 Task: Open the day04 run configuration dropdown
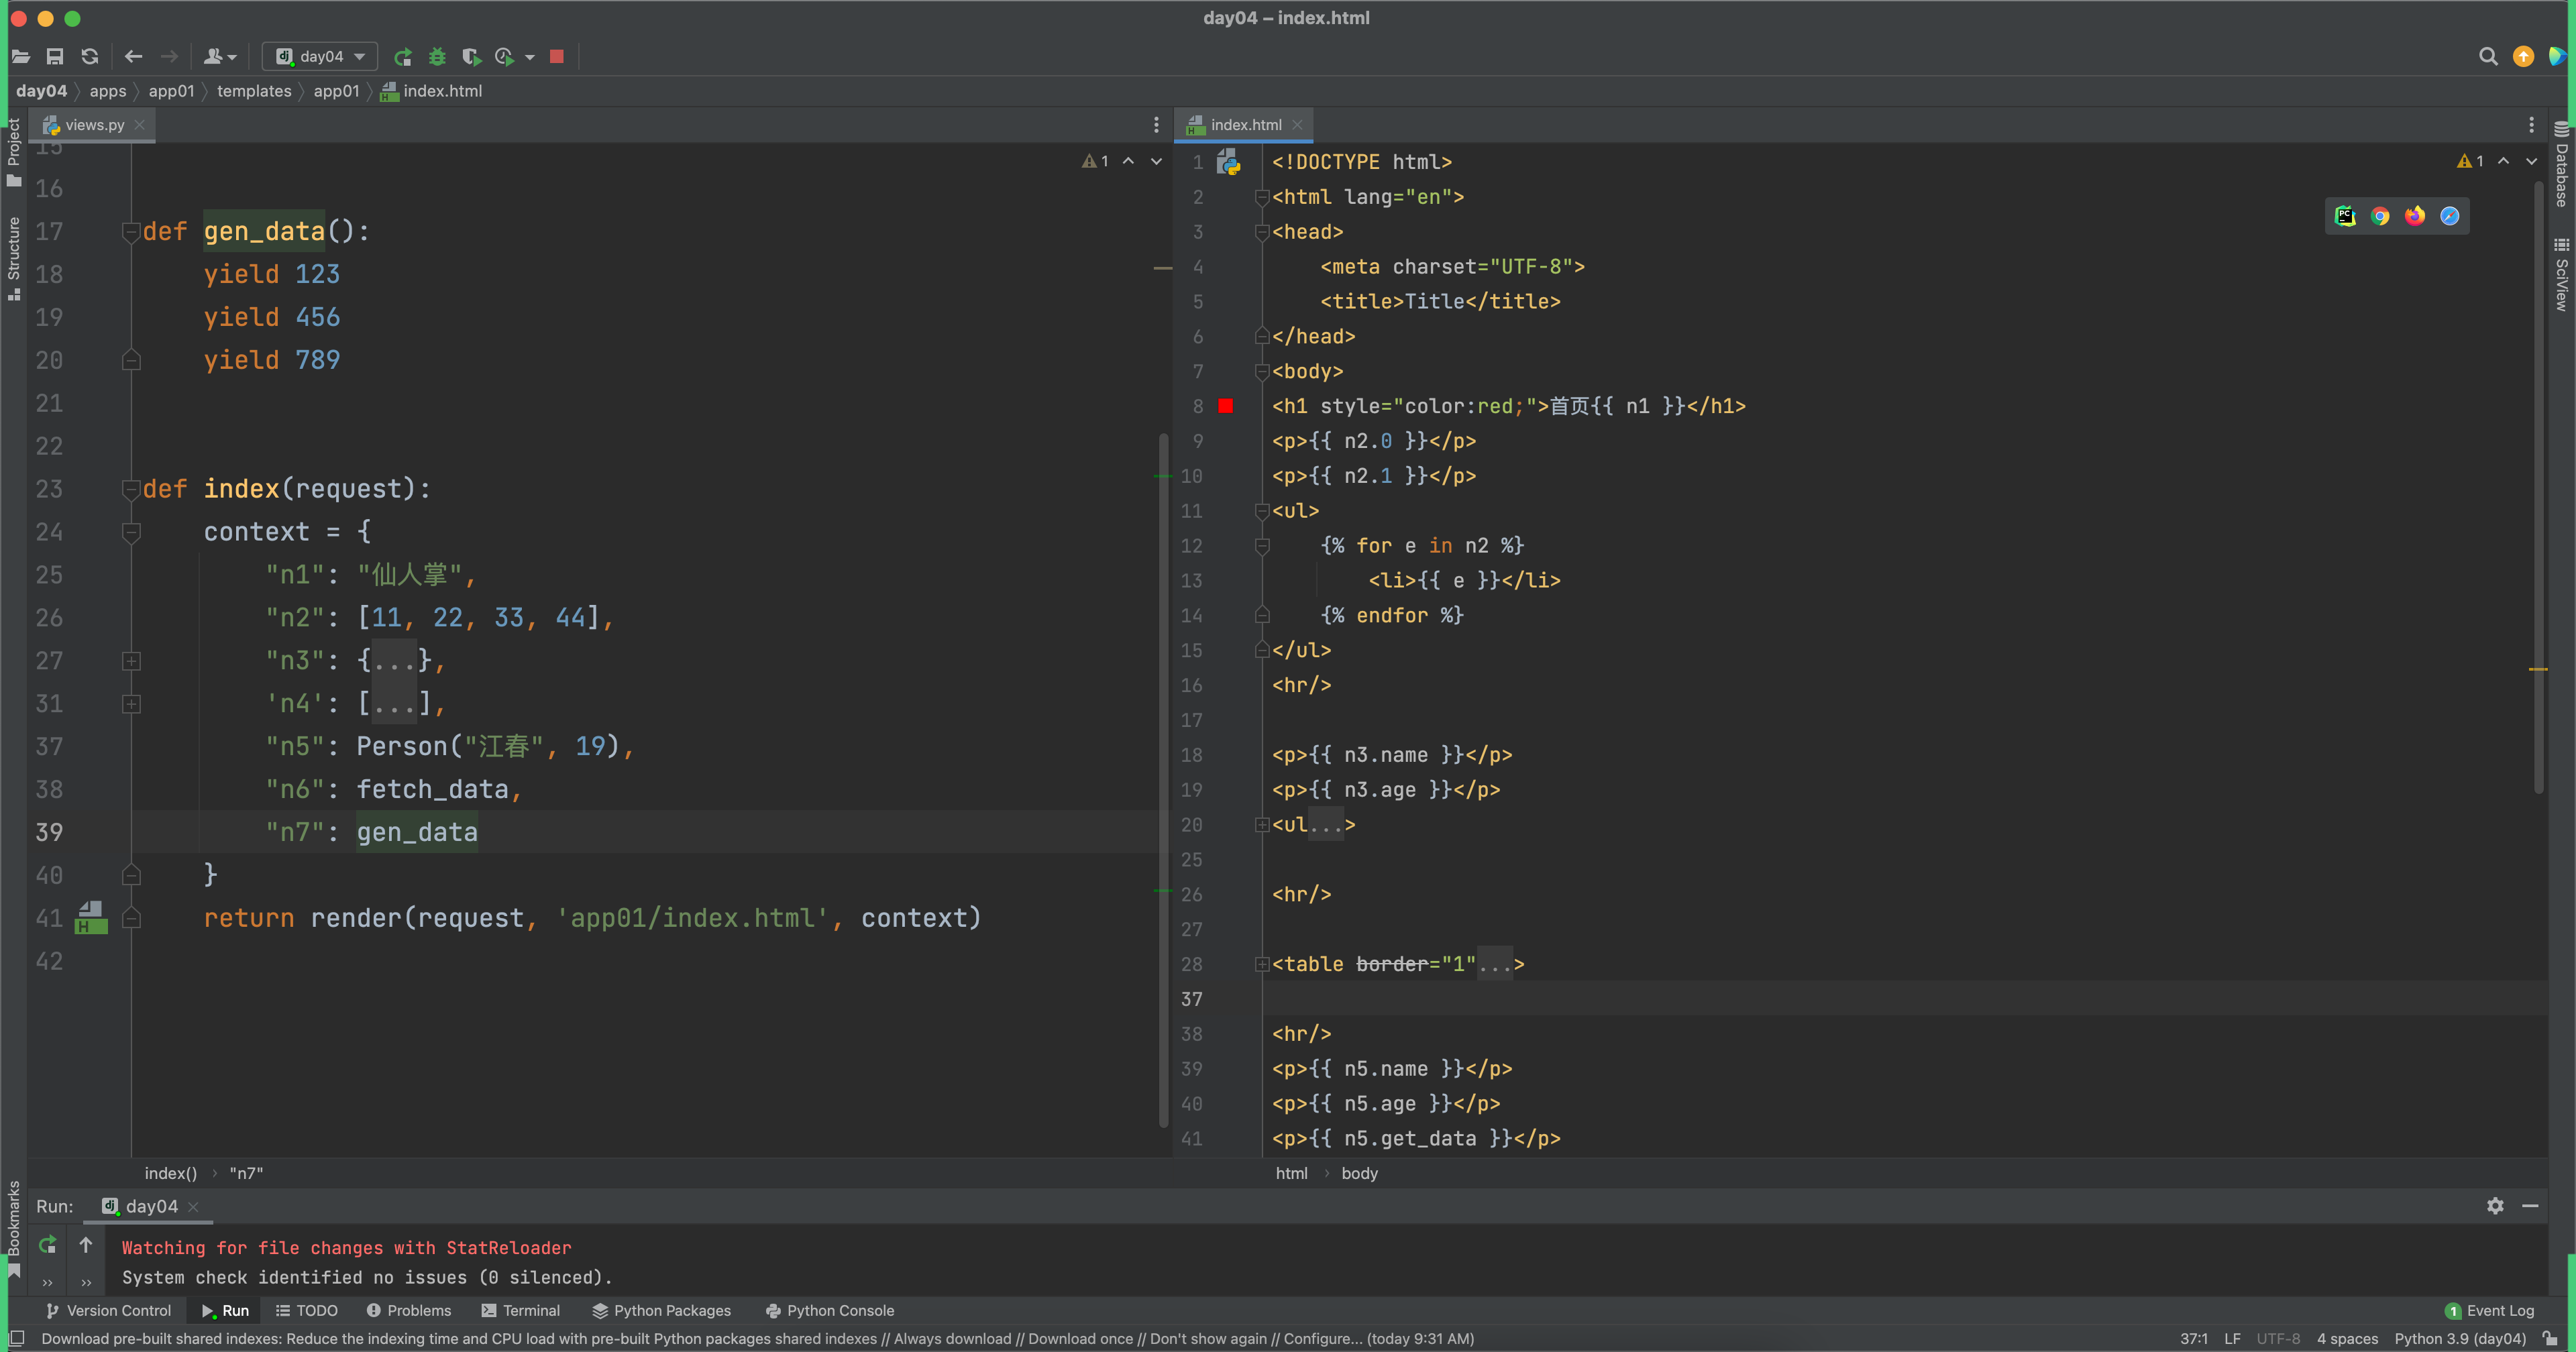click(x=320, y=57)
